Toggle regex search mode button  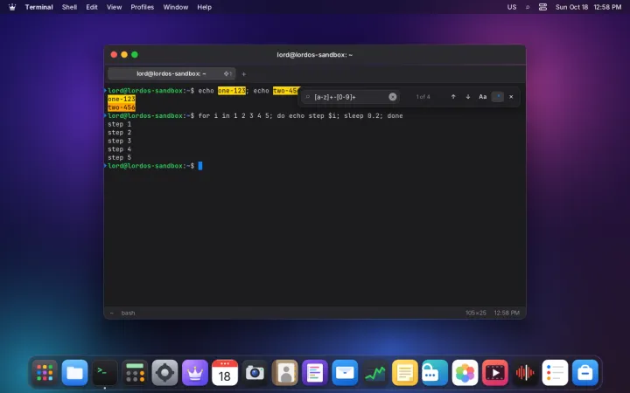click(497, 97)
